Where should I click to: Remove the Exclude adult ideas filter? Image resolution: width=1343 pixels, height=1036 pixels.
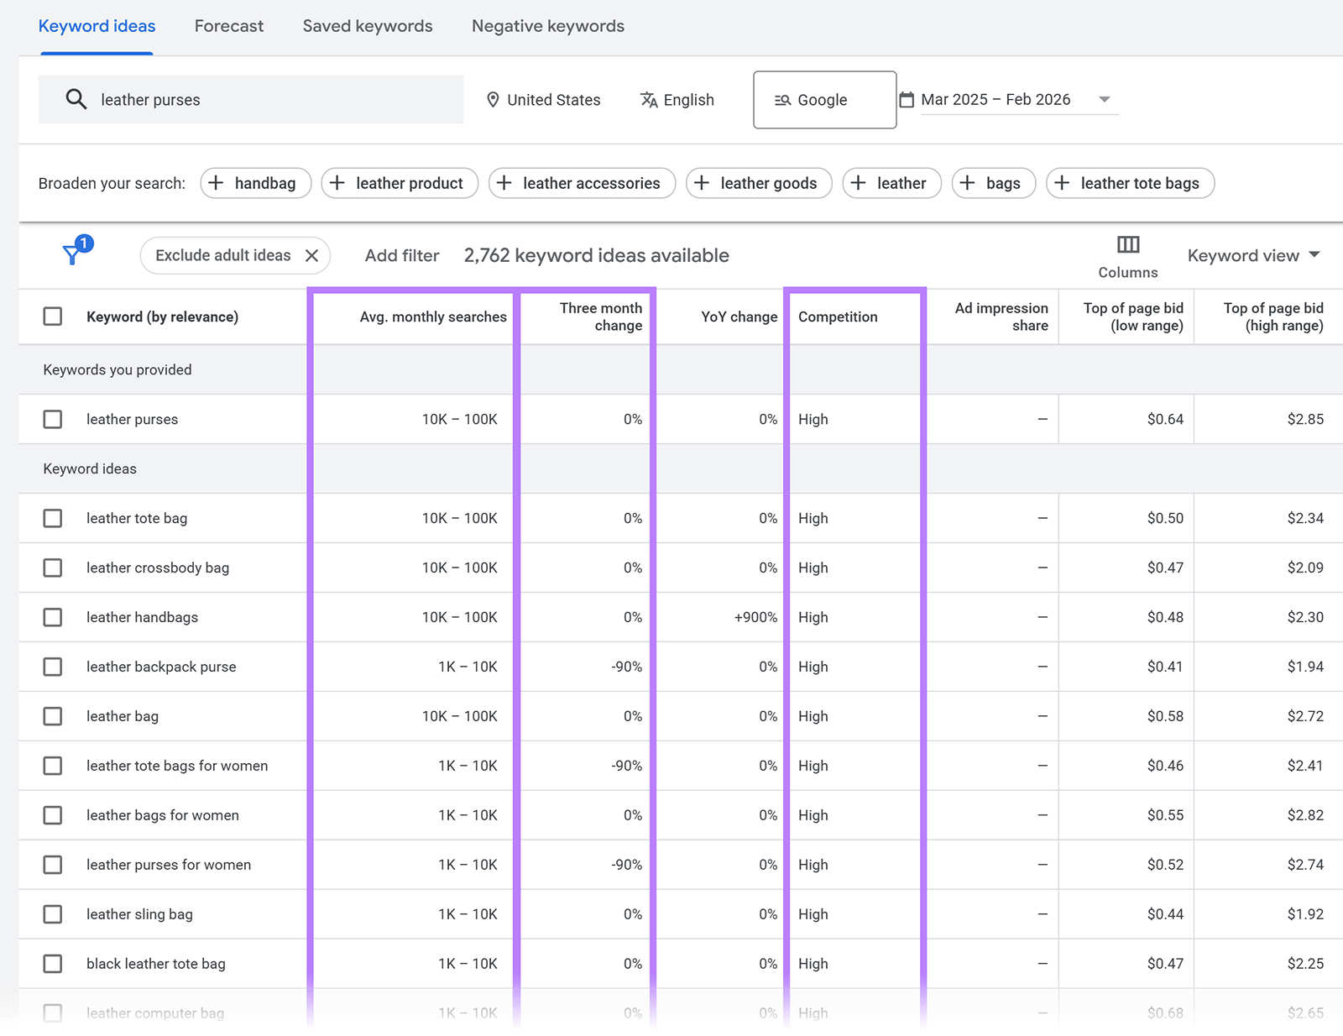[x=312, y=255]
